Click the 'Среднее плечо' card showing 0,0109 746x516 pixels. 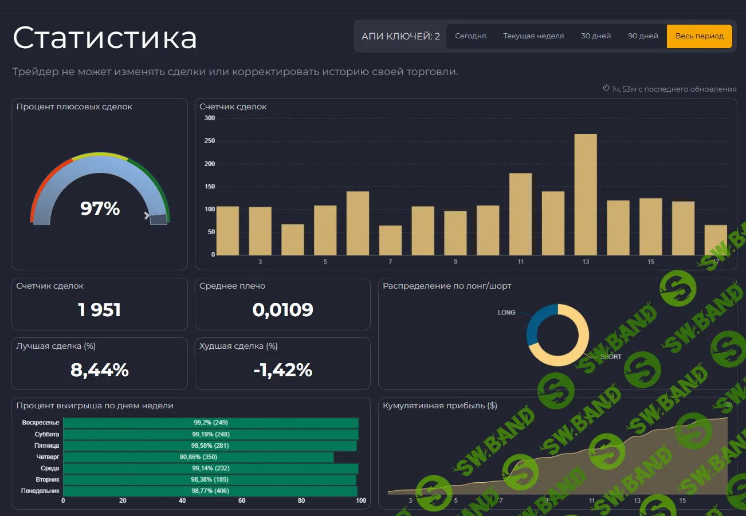(282, 310)
